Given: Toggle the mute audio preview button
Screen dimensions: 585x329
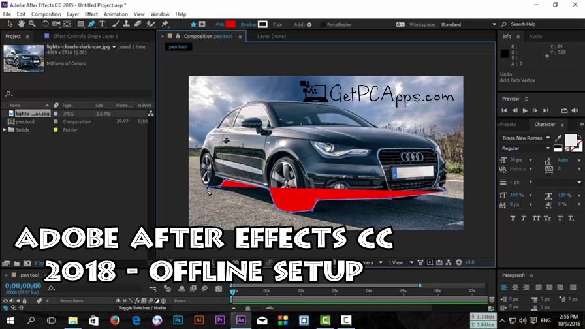Looking at the screenshot, I should [x=575, y=110].
